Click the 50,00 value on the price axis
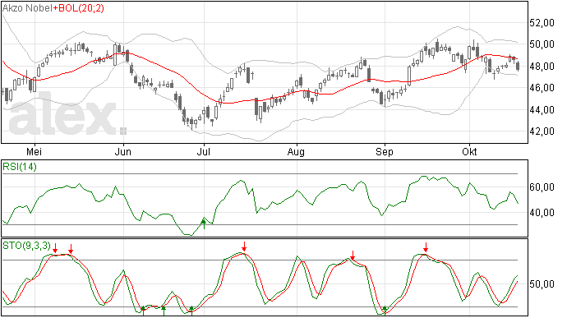567x318 pixels. coord(542,44)
